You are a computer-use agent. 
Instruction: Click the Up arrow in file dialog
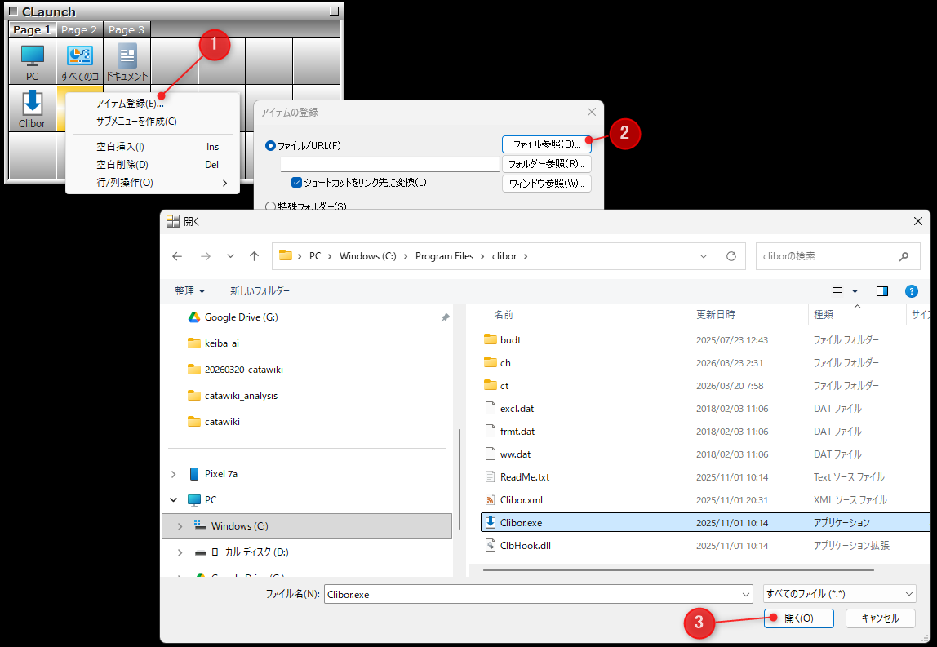pos(254,256)
